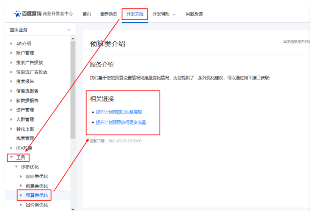Click the Baidu Marketing logo icon
The image size is (313, 215).
click(x=17, y=14)
